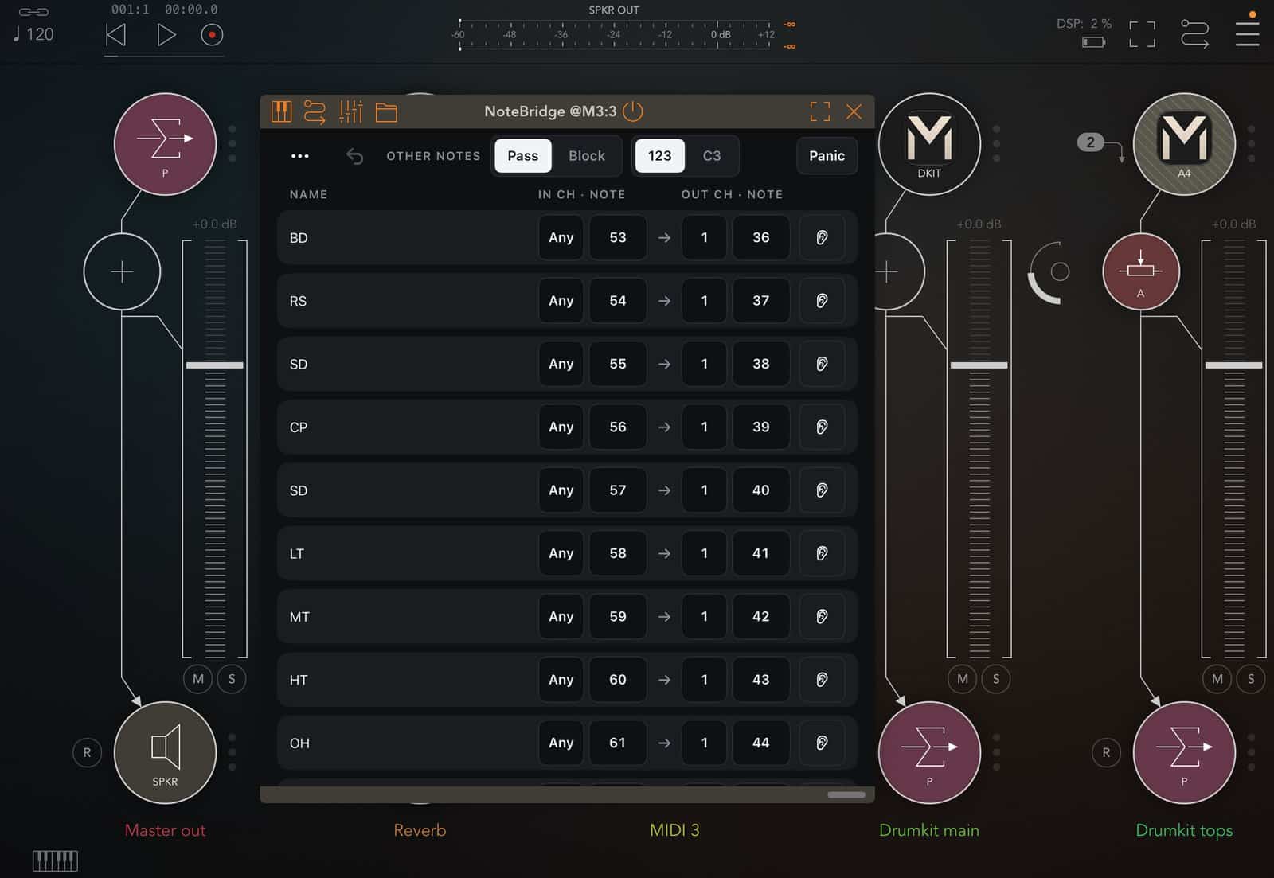
Task: Open the mixer sliders icon in NoteBridge header
Action: coord(350,111)
